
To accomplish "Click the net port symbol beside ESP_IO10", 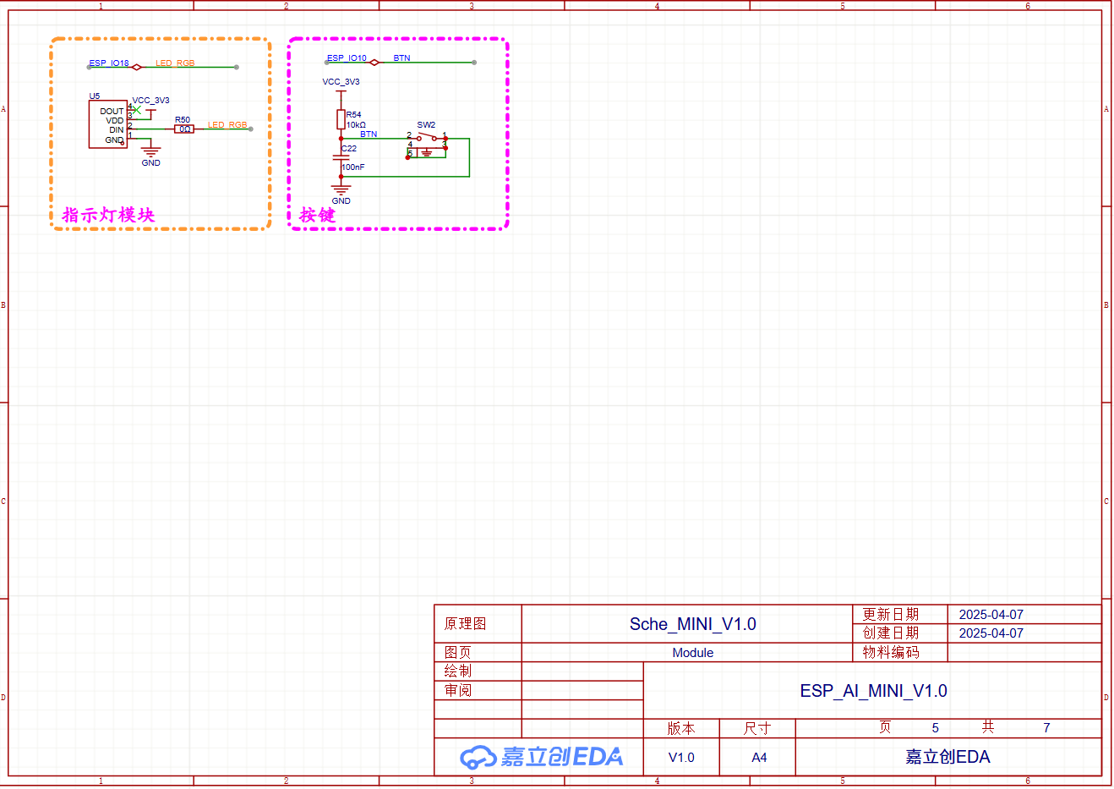I will [374, 62].
